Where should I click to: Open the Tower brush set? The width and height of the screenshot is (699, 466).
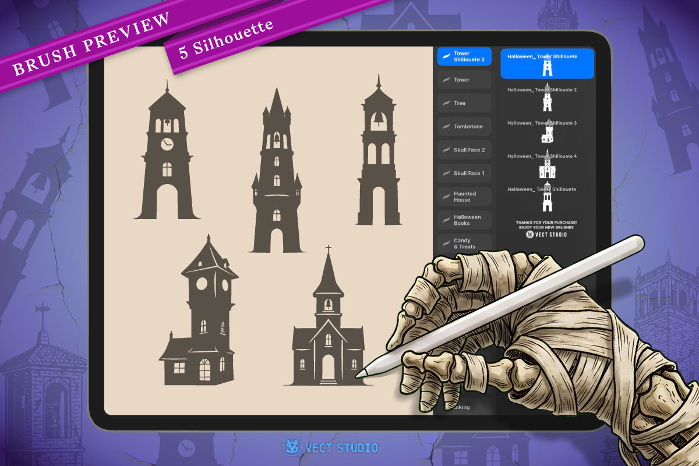click(464, 80)
